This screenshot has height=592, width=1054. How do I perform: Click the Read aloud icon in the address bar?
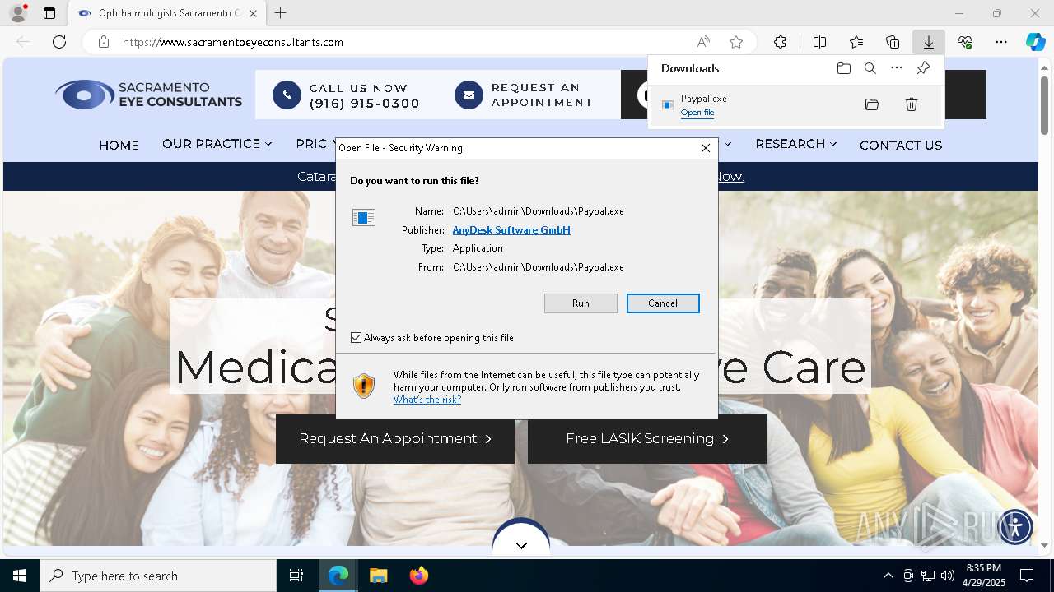coord(703,42)
